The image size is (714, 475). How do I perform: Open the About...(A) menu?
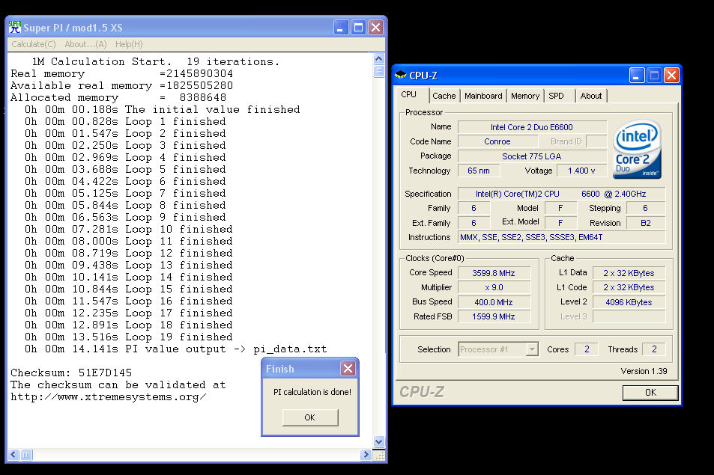pos(85,44)
